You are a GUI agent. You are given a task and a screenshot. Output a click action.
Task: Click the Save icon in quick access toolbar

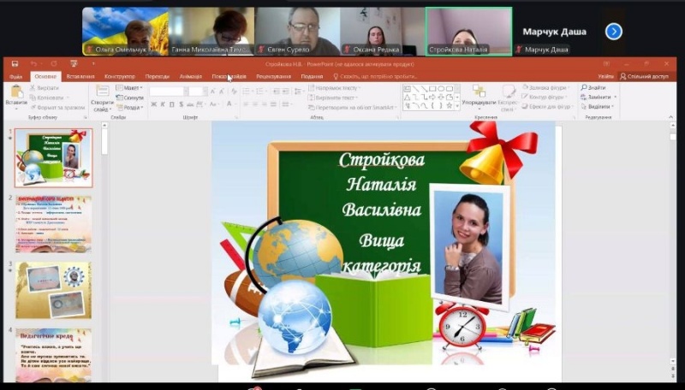tap(15, 64)
